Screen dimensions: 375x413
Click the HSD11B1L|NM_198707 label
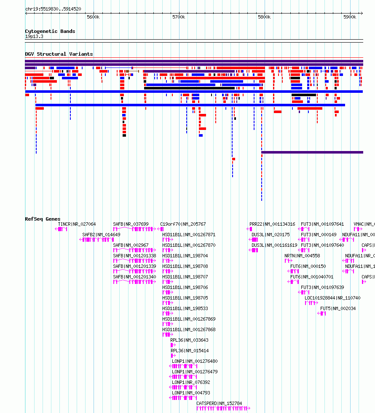(185, 277)
